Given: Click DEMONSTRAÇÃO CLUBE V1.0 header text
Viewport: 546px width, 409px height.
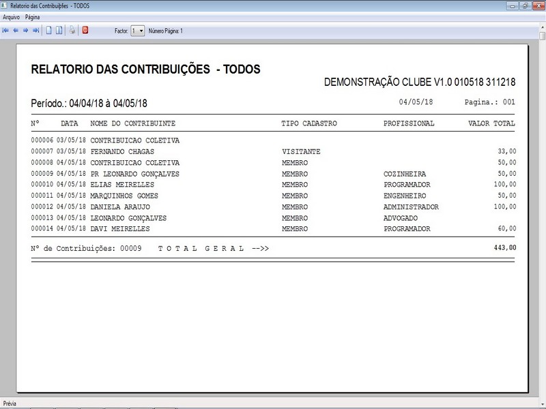Looking at the screenshot, I should point(420,82).
